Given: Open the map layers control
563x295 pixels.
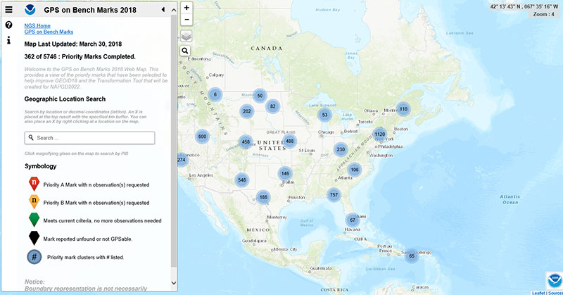Looking at the screenshot, I should (186, 37).
